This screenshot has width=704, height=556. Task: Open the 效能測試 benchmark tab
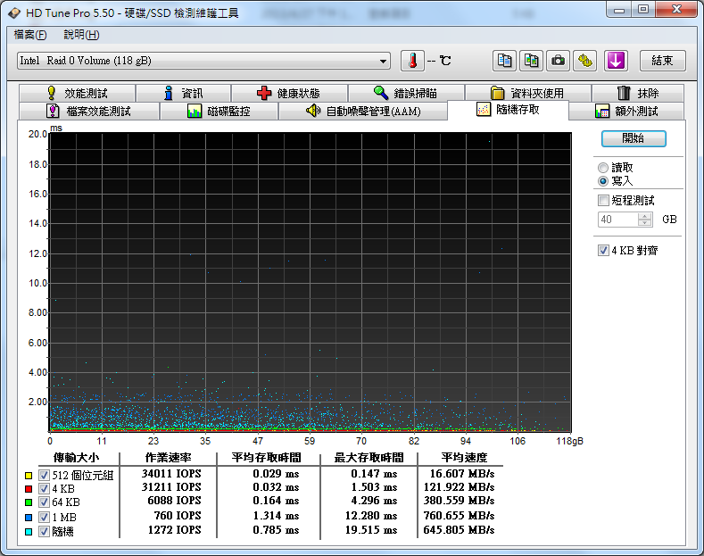point(78,93)
